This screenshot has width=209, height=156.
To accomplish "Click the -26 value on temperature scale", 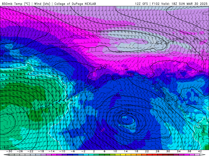I will click(x=20, y=151).
